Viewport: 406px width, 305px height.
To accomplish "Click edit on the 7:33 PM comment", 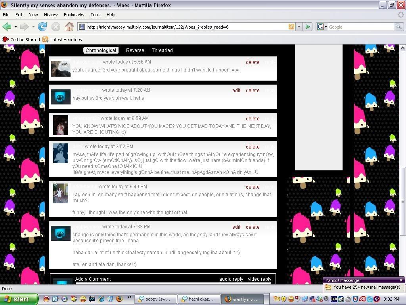I will point(236,227).
